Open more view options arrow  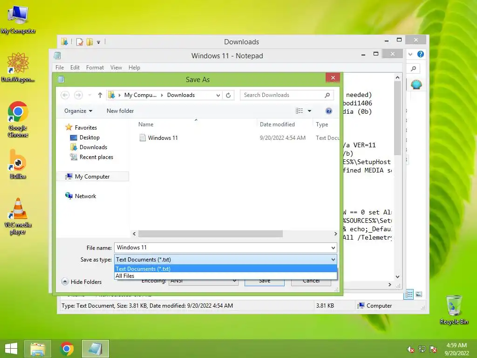(x=309, y=111)
